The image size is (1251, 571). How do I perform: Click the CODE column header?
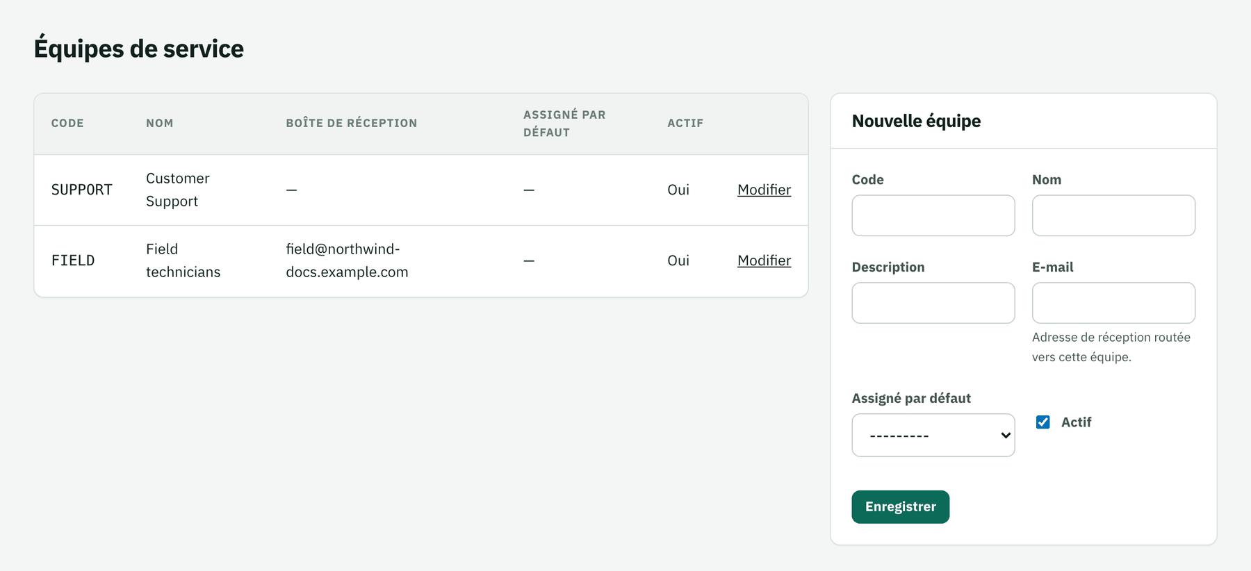tap(67, 123)
